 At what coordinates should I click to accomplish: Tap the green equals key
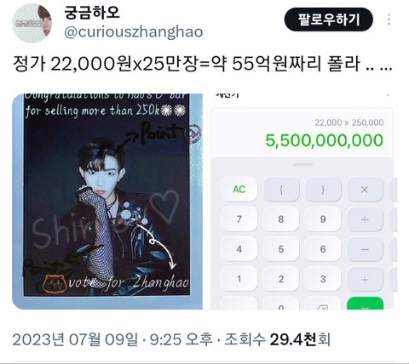[x=365, y=303]
